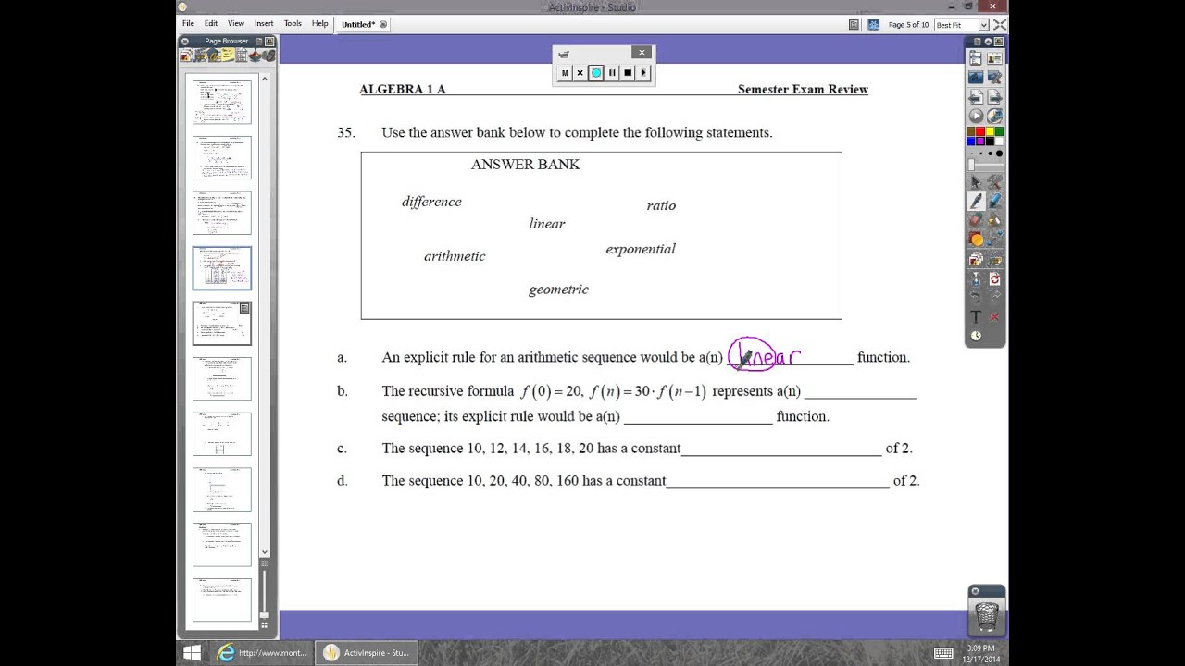Go to the next page with the toolbox arrow
The width and height of the screenshot is (1185, 666).
click(x=995, y=96)
